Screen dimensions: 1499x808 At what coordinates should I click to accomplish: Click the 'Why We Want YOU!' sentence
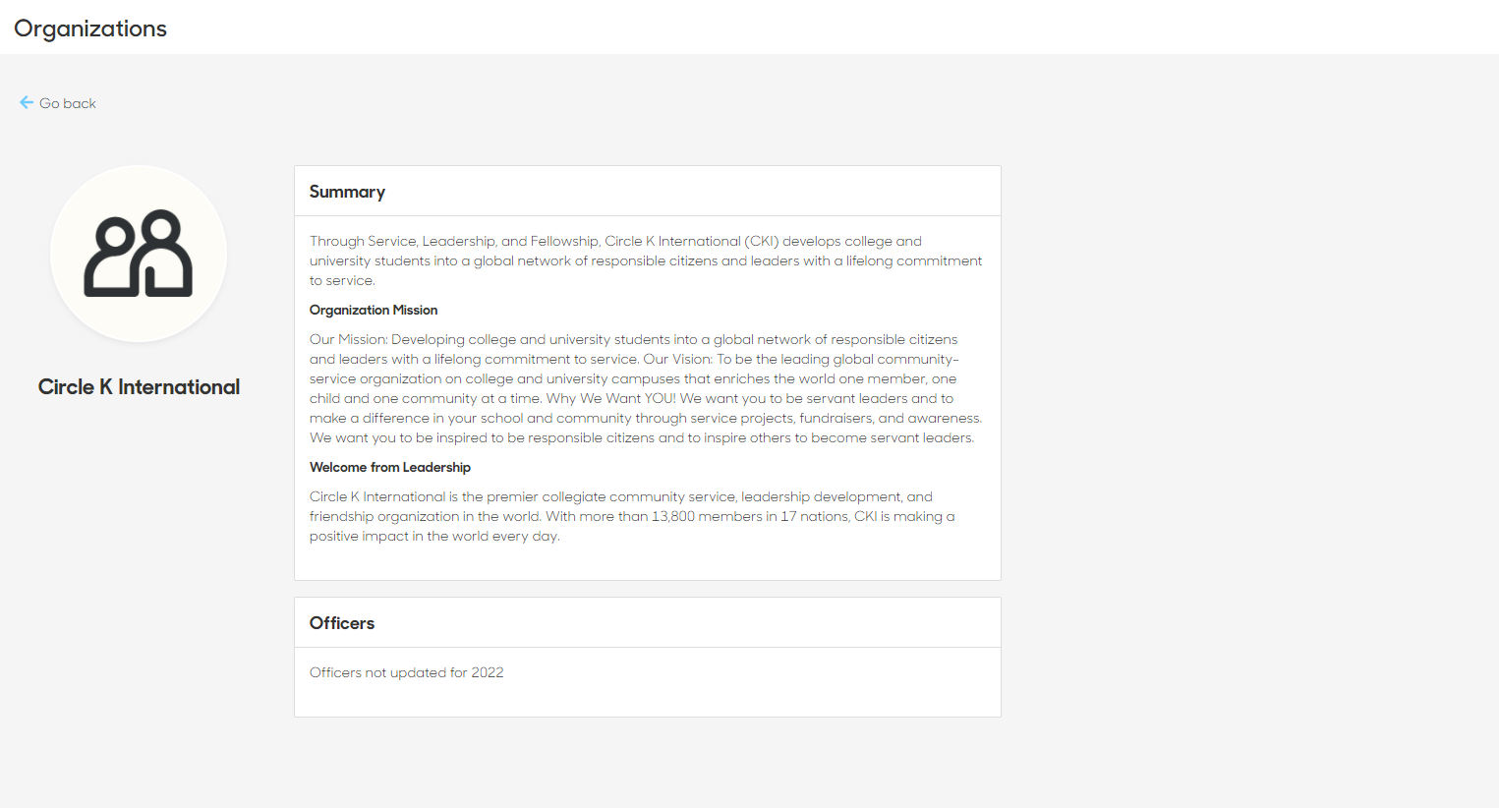click(610, 398)
